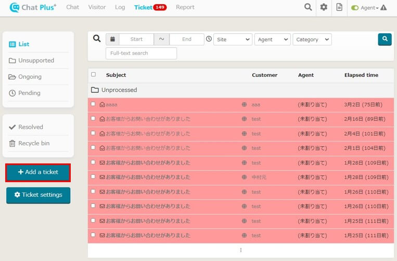Check the 2月16日 ticket checkbox
This screenshot has height=261, width=397.
point(93,118)
